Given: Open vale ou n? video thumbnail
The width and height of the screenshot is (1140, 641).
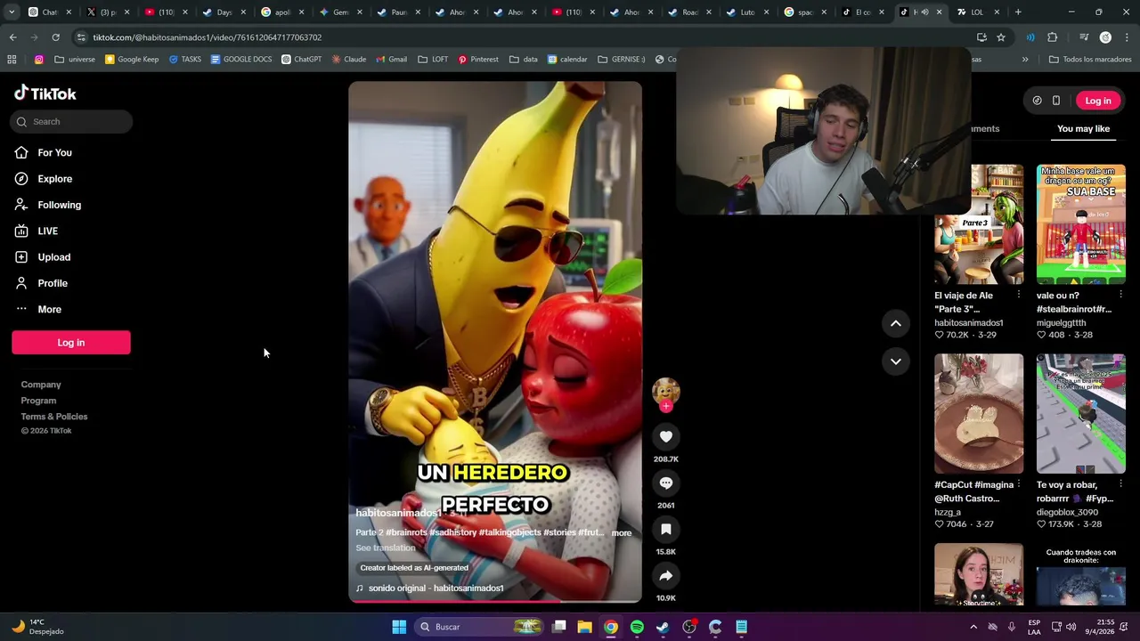Looking at the screenshot, I should coord(1080,224).
